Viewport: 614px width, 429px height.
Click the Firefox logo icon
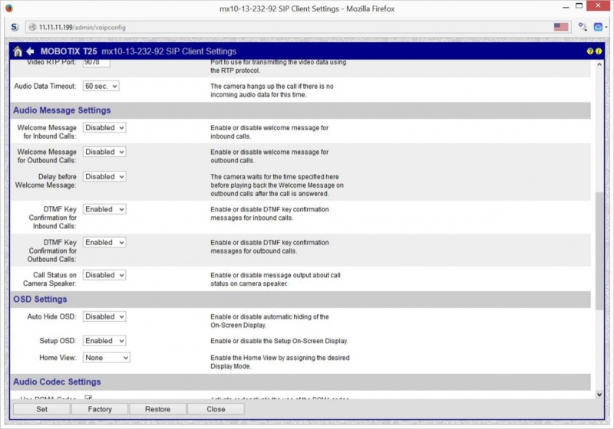click(8, 8)
